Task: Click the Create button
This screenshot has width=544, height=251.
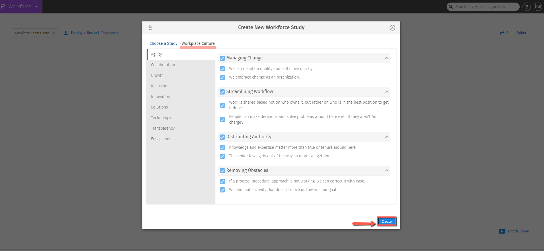Action: pyautogui.click(x=387, y=222)
